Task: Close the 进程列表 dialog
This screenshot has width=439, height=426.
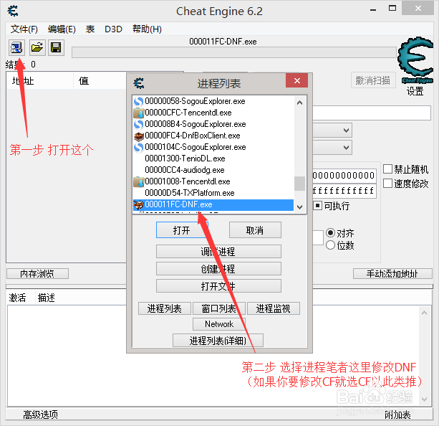Action: coord(296,81)
